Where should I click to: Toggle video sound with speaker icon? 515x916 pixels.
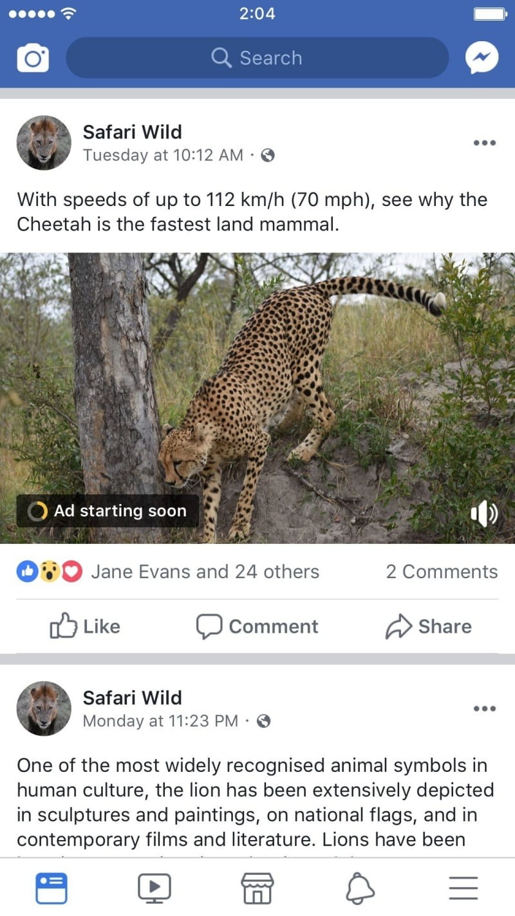[484, 514]
